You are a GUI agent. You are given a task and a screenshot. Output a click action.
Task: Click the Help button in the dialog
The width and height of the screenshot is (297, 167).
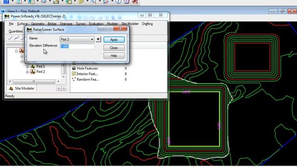pyautogui.click(x=114, y=56)
